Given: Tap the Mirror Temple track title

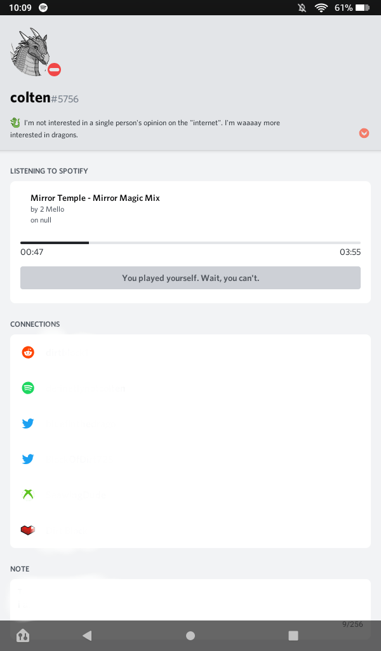Looking at the screenshot, I should coord(95,198).
